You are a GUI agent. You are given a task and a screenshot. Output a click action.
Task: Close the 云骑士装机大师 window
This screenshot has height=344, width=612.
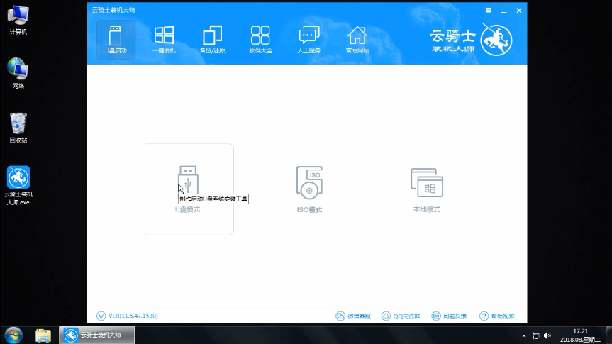(518, 11)
